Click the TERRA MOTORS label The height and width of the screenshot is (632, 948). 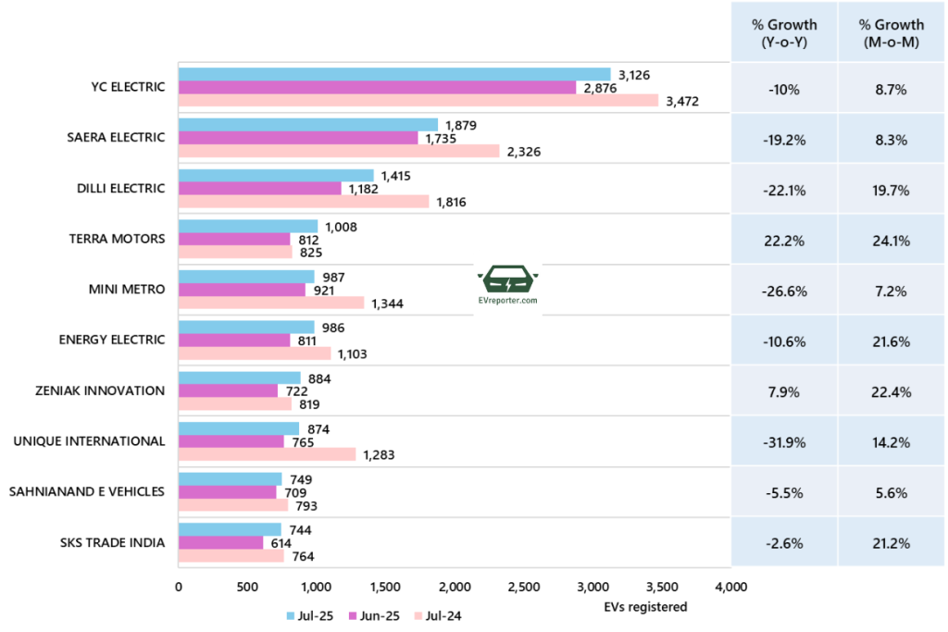tap(118, 239)
